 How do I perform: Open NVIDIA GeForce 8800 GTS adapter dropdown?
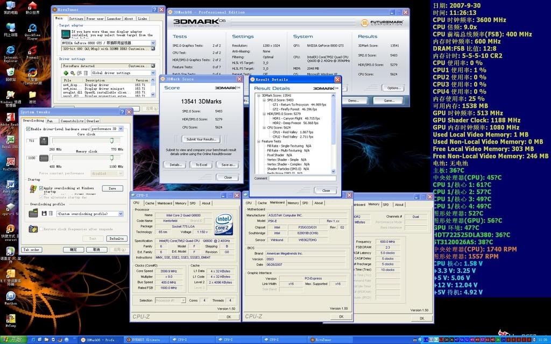coord(153,43)
